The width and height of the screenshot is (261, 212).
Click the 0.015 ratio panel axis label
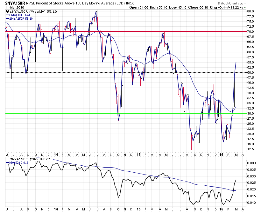(x=251, y=196)
